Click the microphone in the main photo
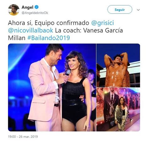 67,75
